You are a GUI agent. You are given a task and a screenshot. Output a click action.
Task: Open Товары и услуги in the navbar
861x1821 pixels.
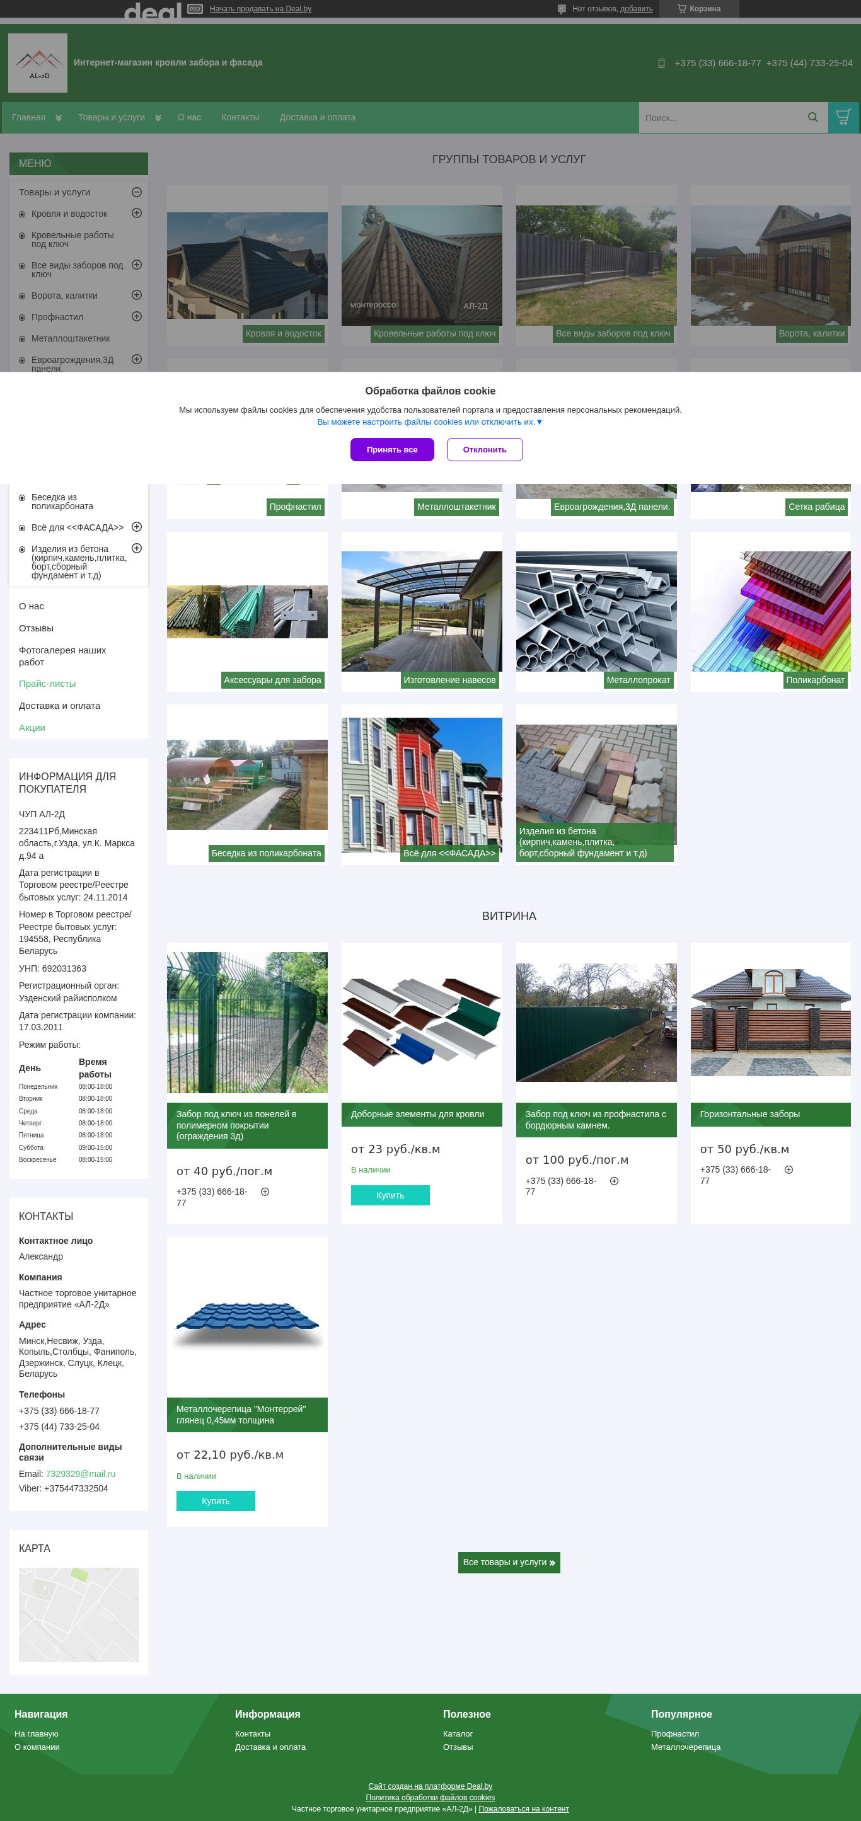112,117
